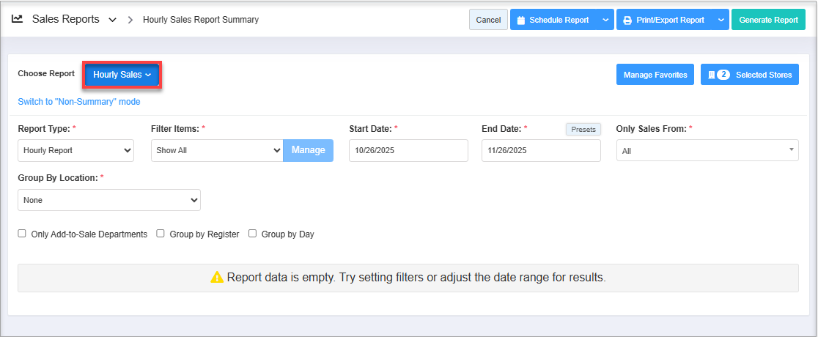Open the Schedule Report split-button arrow
818x337 pixels.
[x=605, y=20]
